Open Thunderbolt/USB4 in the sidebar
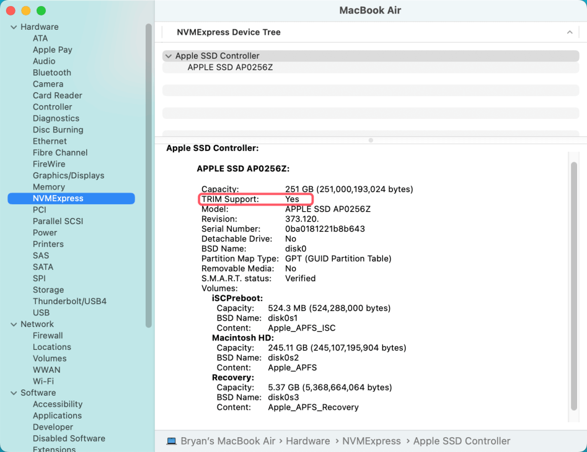Viewport: 587px width, 452px height. pos(69,302)
